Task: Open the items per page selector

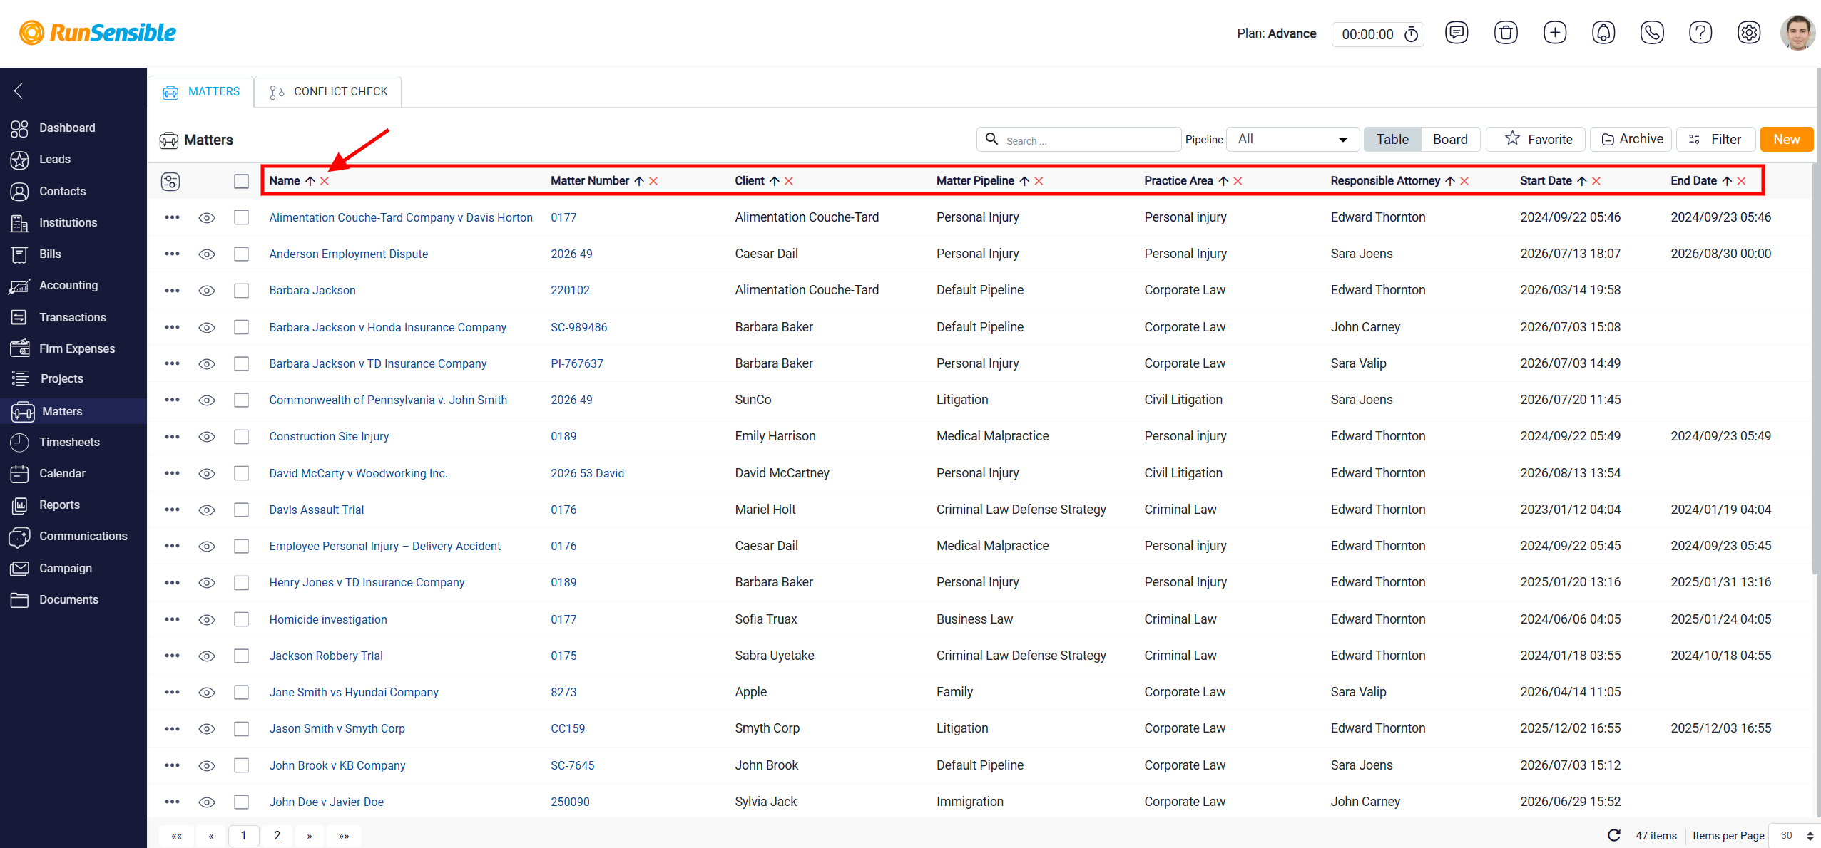Action: (x=1794, y=835)
